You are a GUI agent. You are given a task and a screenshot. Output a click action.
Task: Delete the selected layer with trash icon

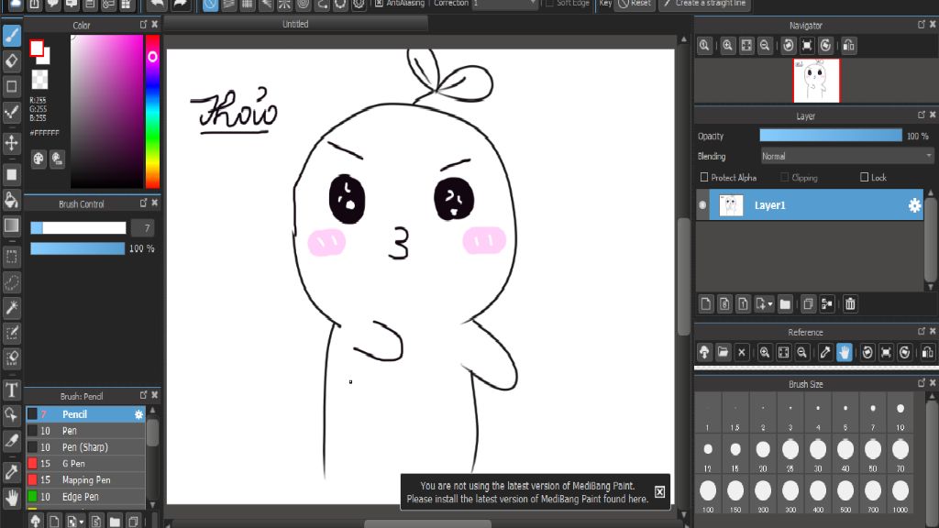(850, 304)
